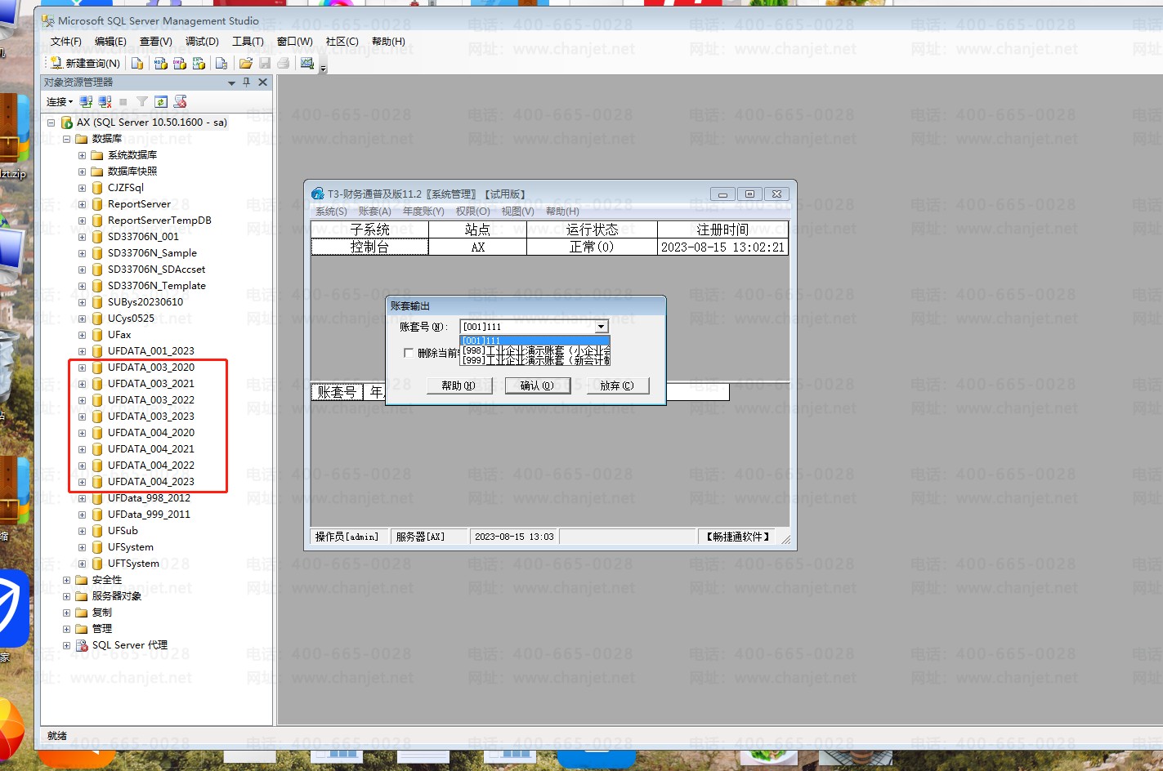Click the 新建查询(N) toolbar button
Image resolution: width=1163 pixels, height=771 pixels.
(84, 63)
